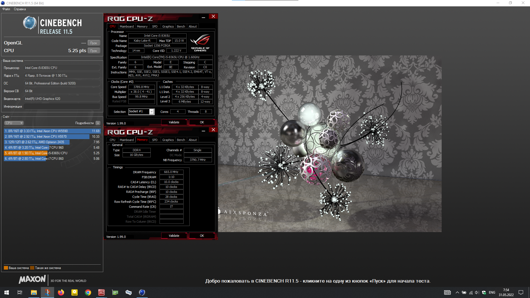This screenshot has width=530, height=298.
Task: Open the VCDS app in taskbar
Action: [128, 292]
